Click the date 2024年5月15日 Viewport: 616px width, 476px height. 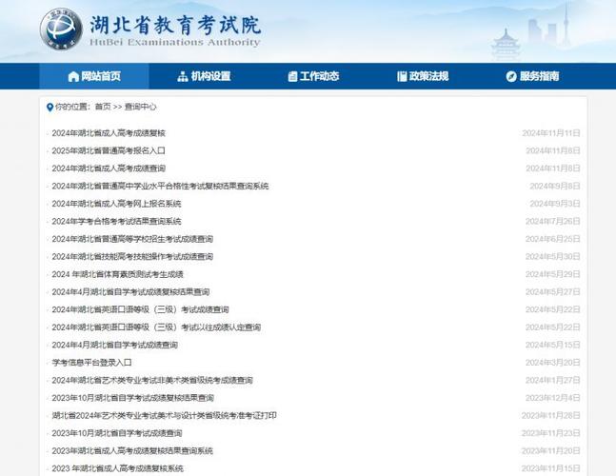click(553, 346)
